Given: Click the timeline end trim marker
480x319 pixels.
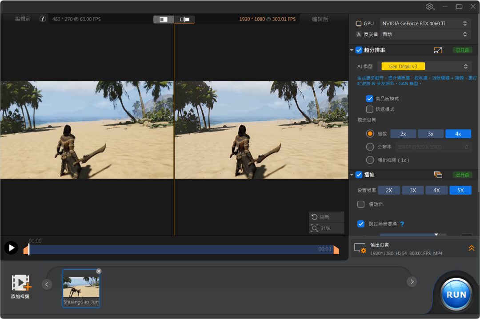Looking at the screenshot, I should (336, 250).
